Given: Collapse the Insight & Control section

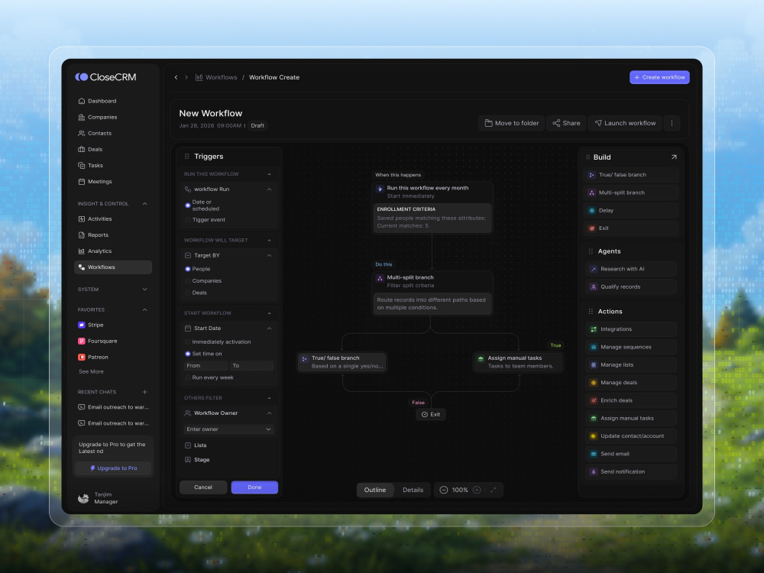Looking at the screenshot, I should [x=144, y=204].
